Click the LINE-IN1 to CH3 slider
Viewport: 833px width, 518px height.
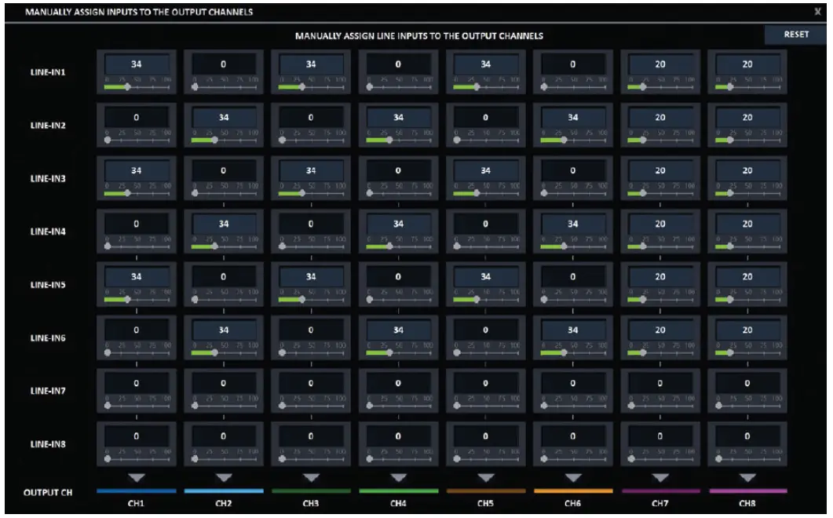[x=311, y=86]
